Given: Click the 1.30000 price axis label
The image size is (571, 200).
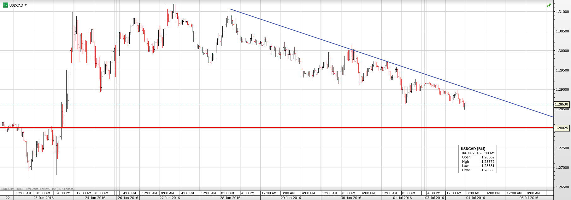Looking at the screenshot, I should (x=562, y=51).
